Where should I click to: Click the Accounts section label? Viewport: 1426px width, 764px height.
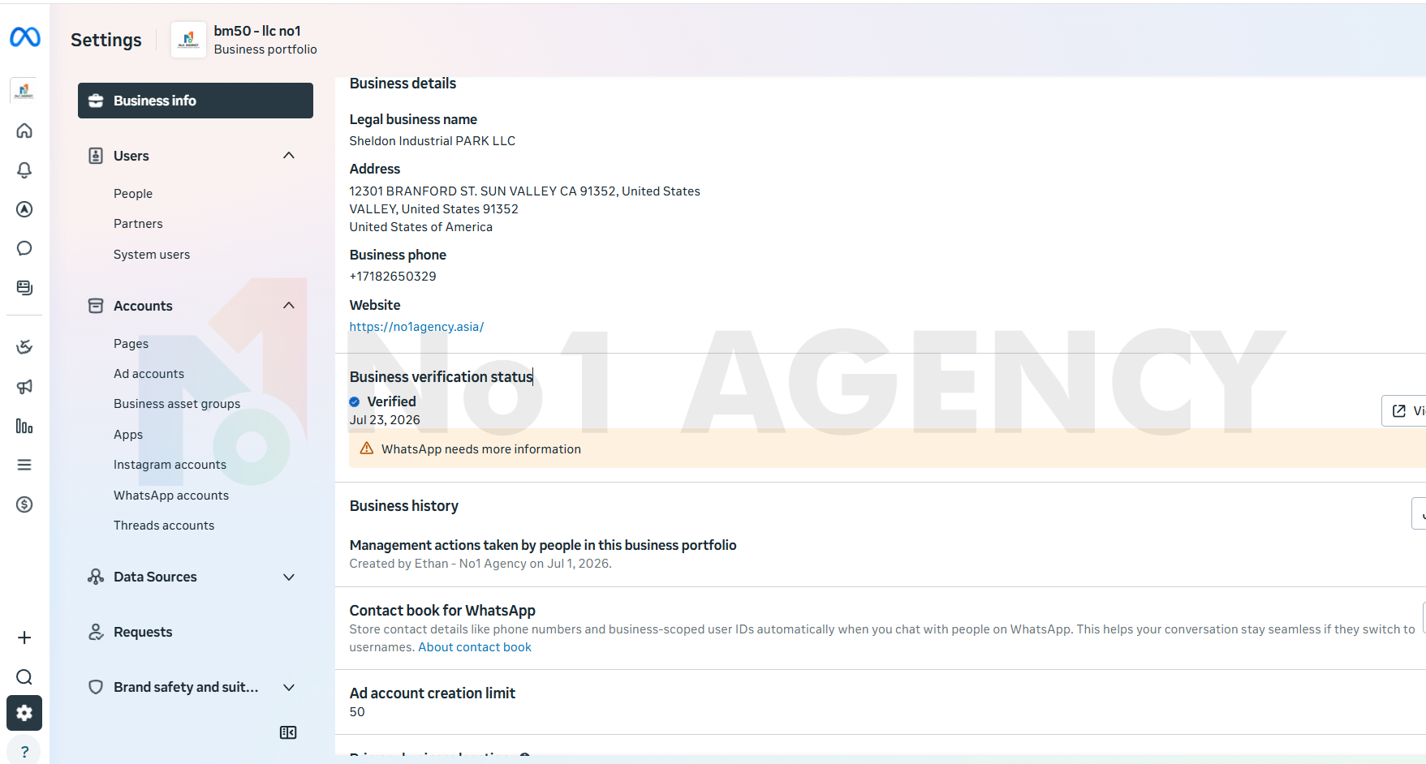(143, 306)
